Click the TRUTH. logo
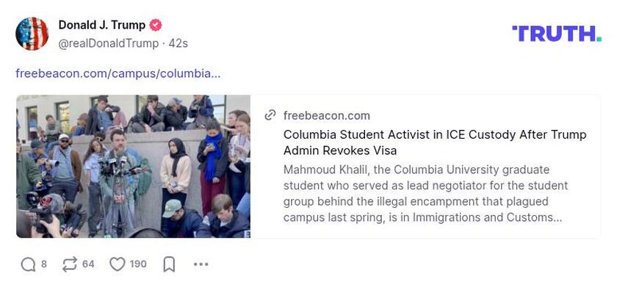 [556, 34]
